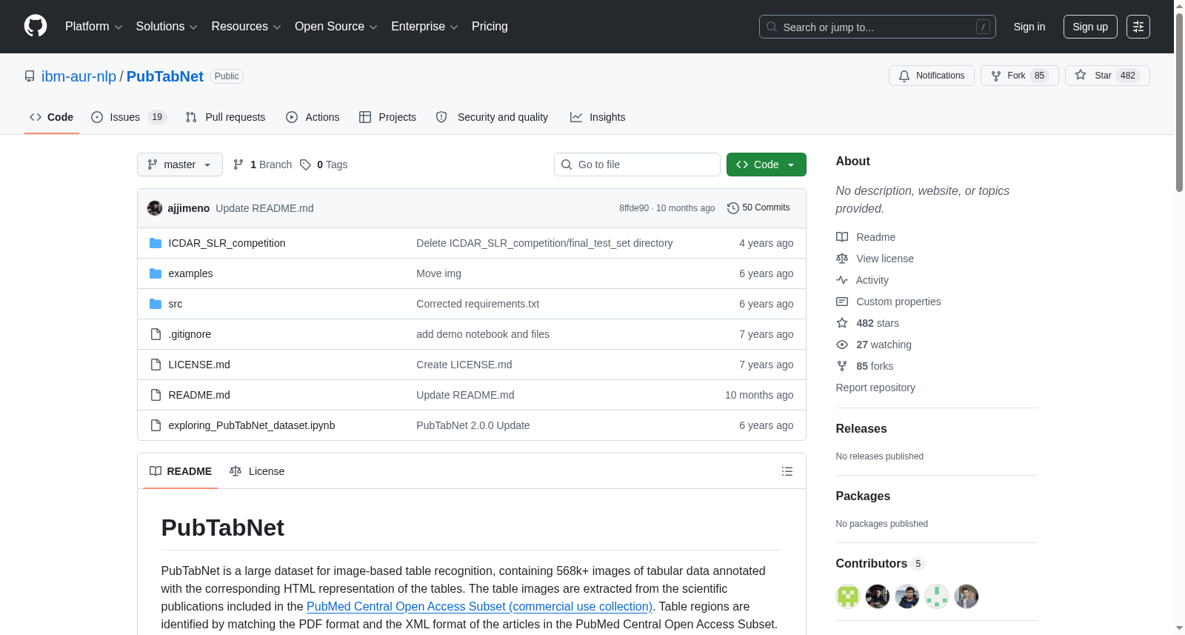Click the ICDAR_SLR_competition folder icon
Image resolution: width=1185 pixels, height=635 pixels.
[156, 243]
